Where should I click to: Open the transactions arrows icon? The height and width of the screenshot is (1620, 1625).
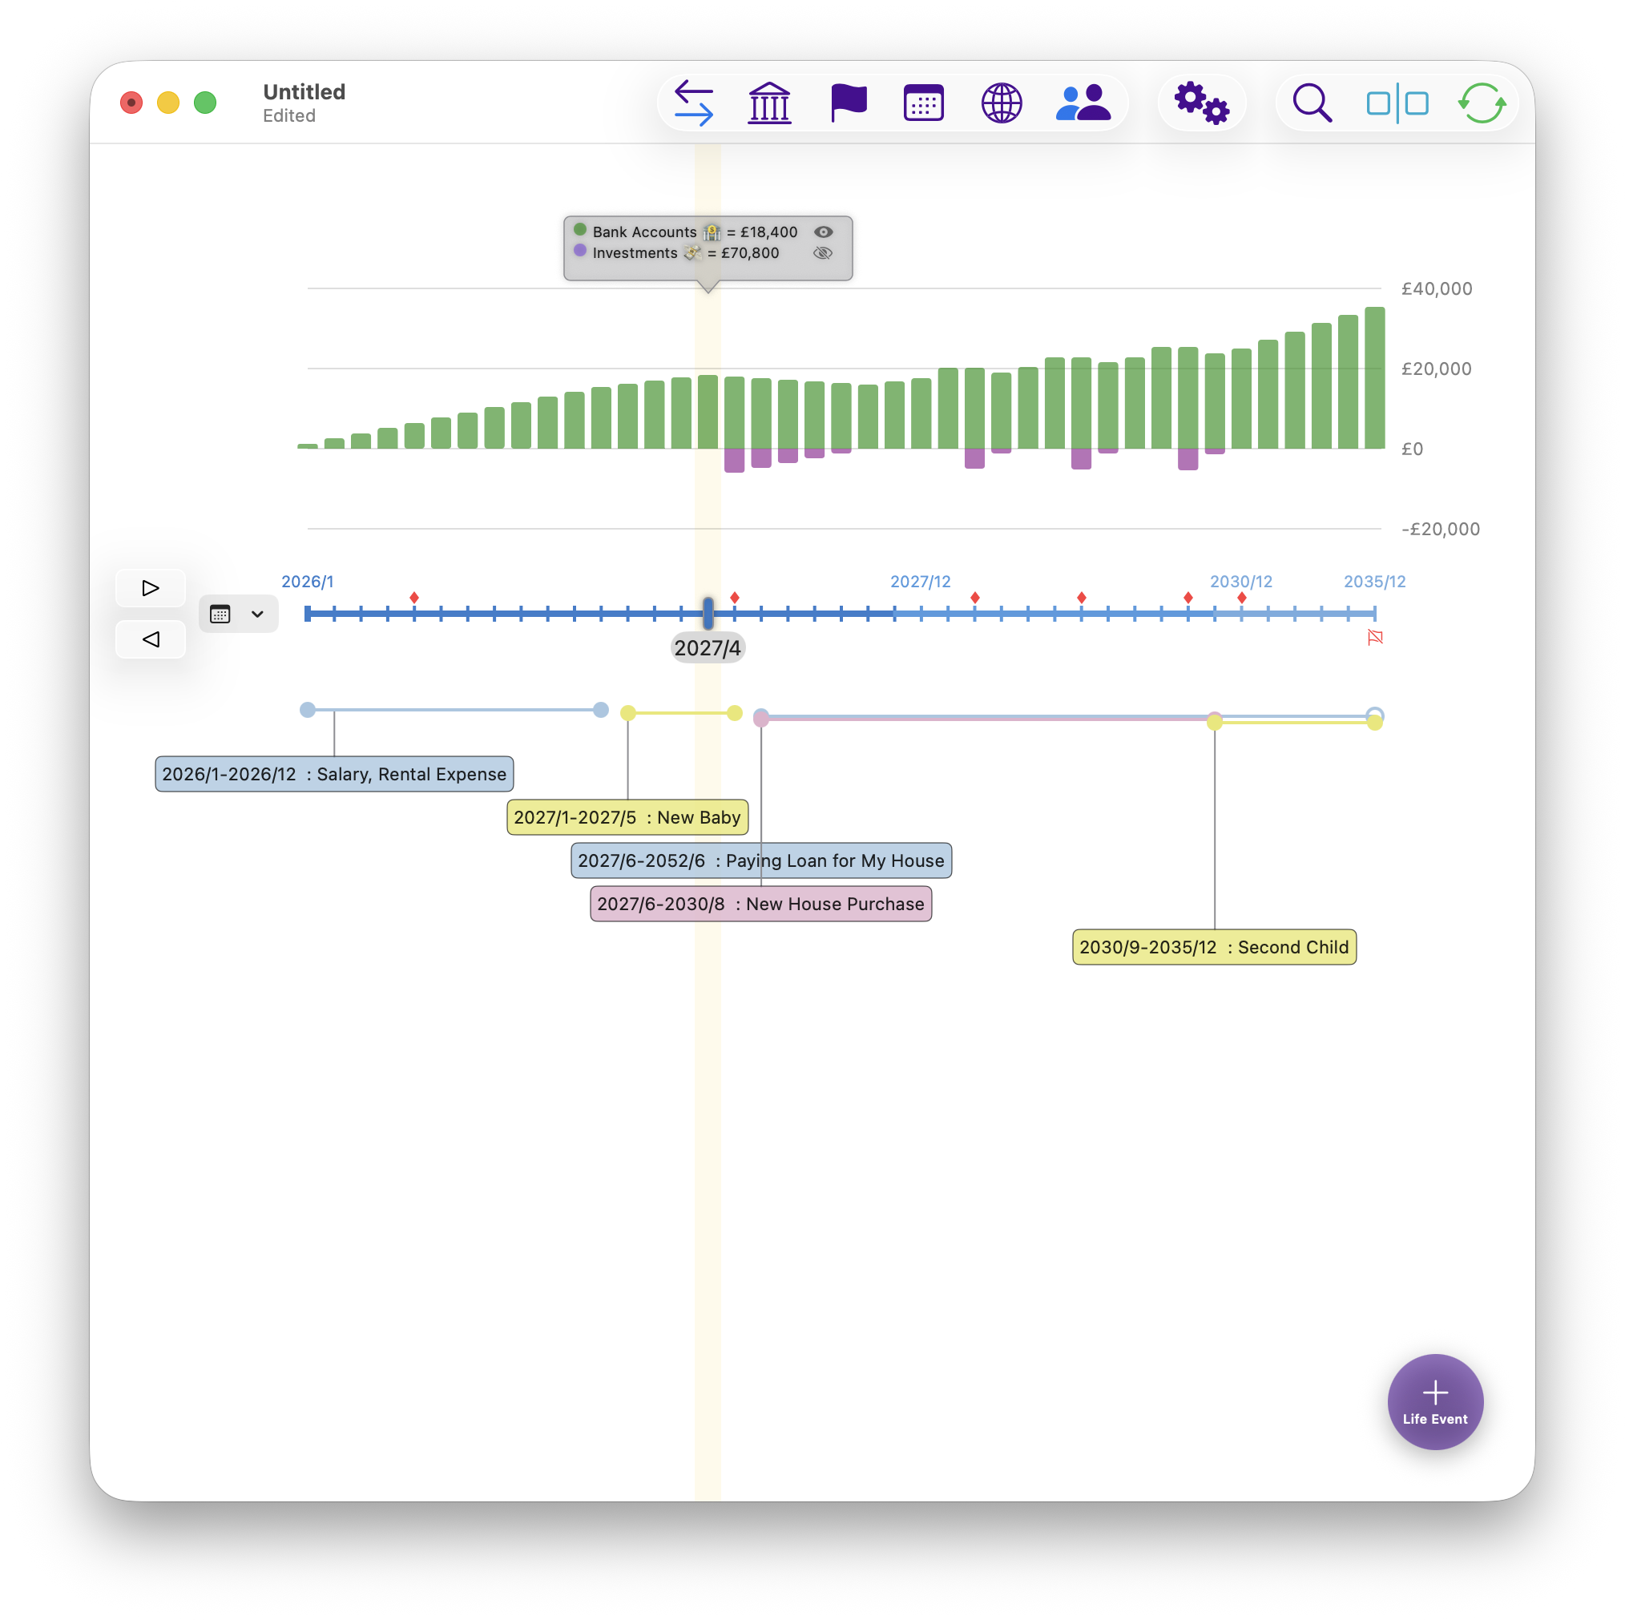pos(694,103)
